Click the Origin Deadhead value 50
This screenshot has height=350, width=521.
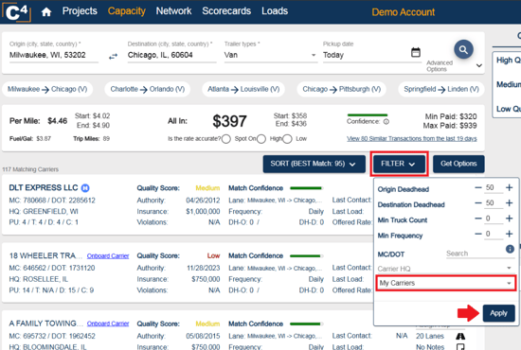click(x=494, y=188)
